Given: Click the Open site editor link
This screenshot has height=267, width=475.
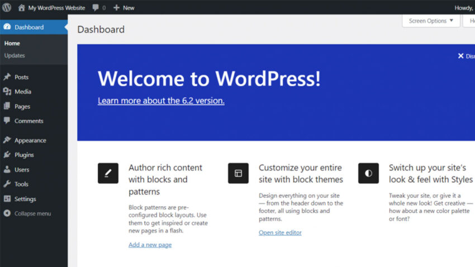Looking at the screenshot, I should [x=280, y=232].
